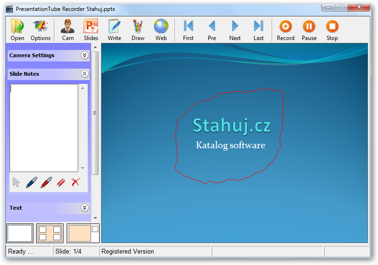
Task: Skip to the Last slide
Action: pos(258,30)
